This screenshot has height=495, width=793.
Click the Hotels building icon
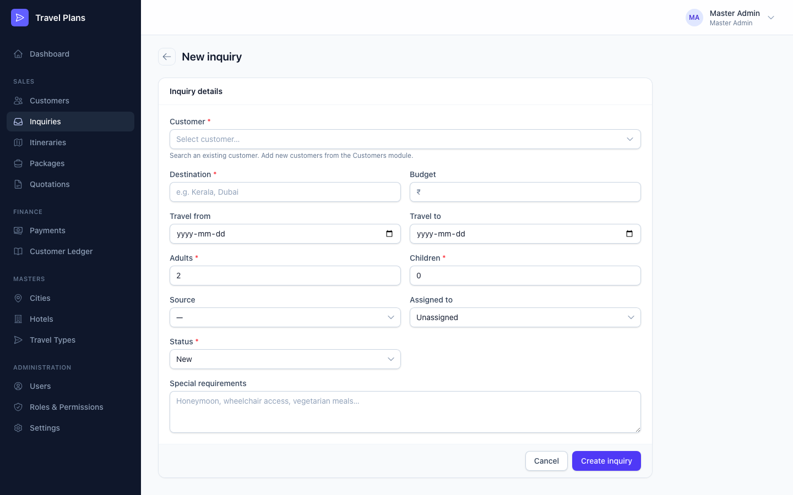[x=18, y=319]
